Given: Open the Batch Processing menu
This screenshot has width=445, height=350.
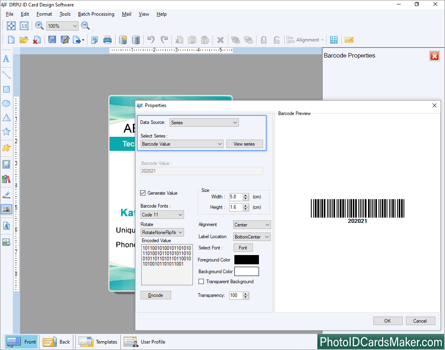Looking at the screenshot, I should (x=96, y=14).
